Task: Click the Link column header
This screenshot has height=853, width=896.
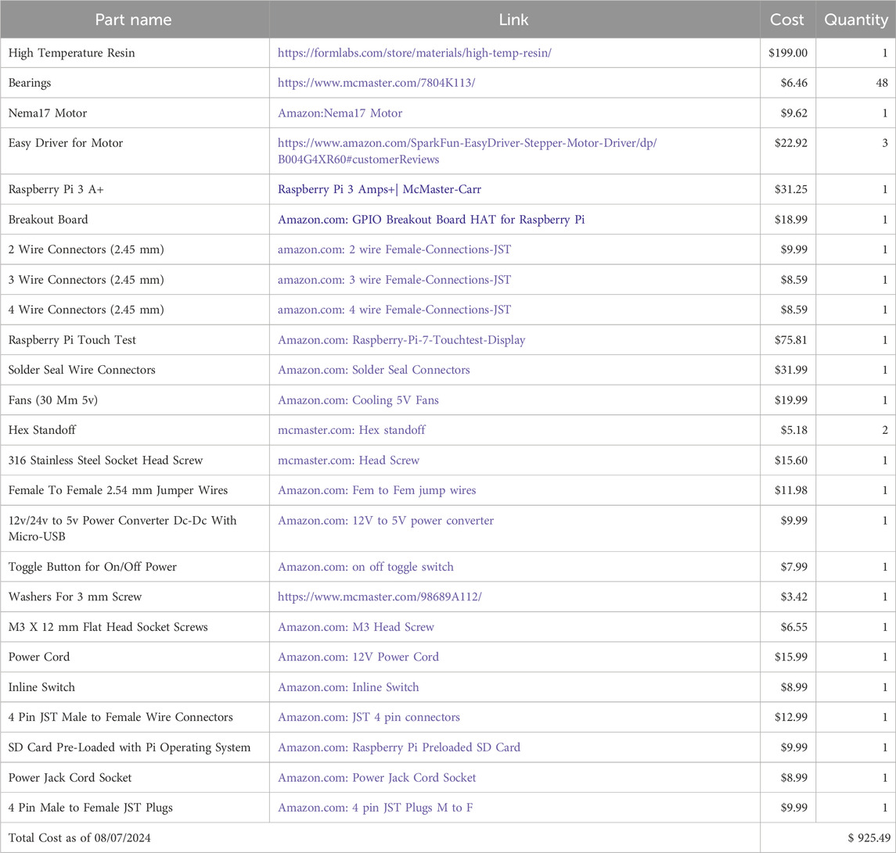Action: [514, 20]
